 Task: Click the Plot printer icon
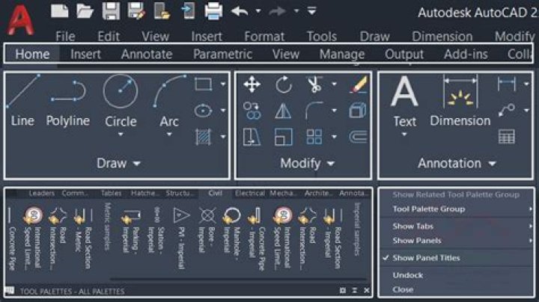click(x=213, y=11)
